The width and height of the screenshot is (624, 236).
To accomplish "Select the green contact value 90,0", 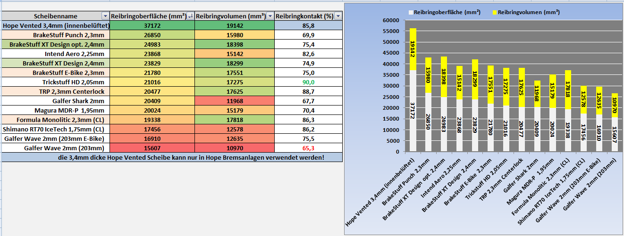I will (x=309, y=82).
